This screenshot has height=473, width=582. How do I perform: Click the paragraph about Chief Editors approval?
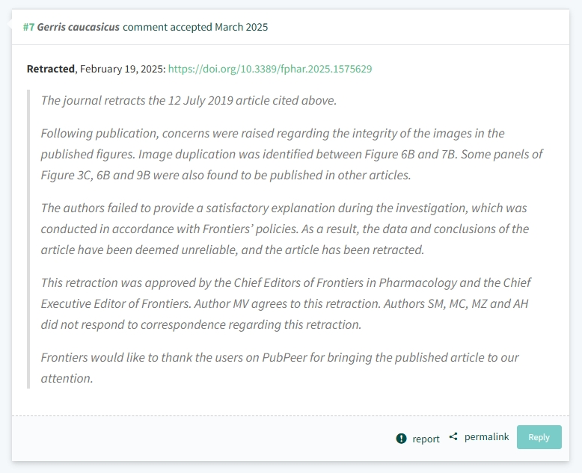pos(286,303)
